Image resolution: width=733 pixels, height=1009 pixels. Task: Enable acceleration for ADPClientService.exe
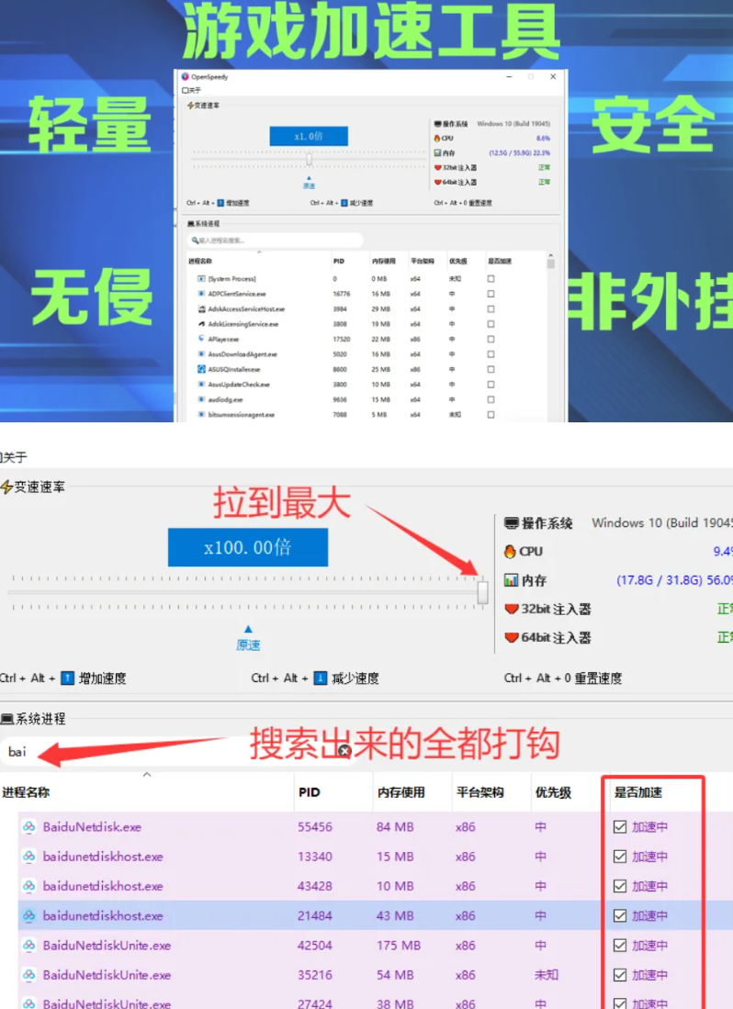[x=491, y=294]
